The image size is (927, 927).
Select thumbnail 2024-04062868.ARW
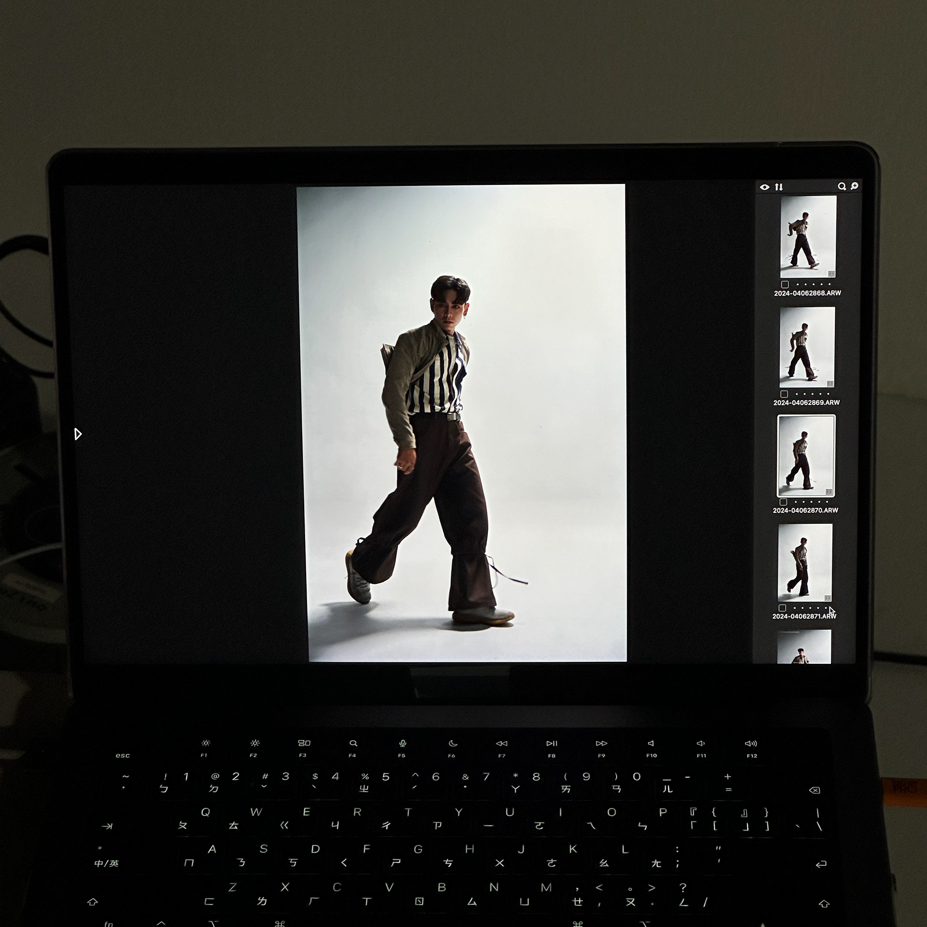pos(808,237)
